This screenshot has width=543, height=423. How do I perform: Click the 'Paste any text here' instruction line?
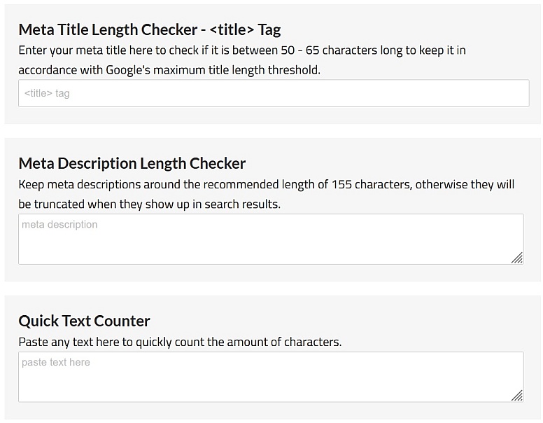pos(70,342)
